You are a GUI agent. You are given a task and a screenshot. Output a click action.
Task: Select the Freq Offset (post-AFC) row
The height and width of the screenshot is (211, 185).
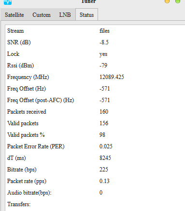point(95,100)
